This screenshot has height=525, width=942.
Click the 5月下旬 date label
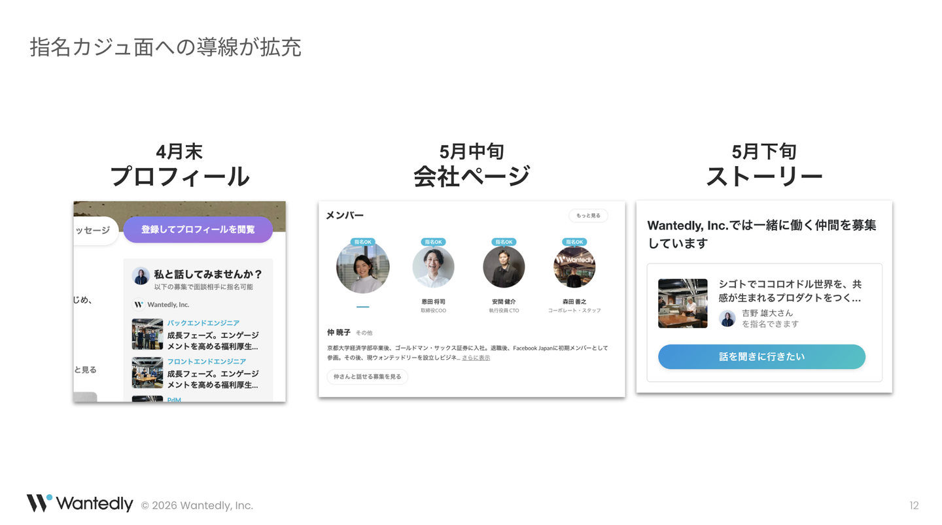[x=764, y=152]
